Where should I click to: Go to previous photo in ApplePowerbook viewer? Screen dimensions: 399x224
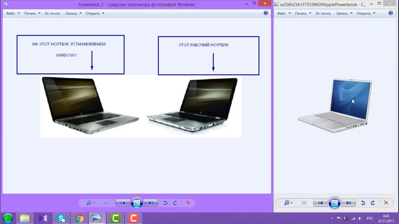(x=320, y=203)
